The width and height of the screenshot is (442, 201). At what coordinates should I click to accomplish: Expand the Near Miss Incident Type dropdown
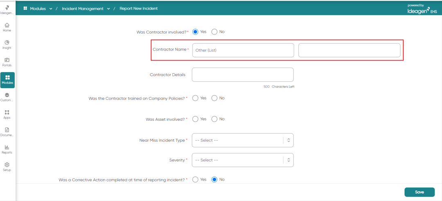tap(243, 140)
